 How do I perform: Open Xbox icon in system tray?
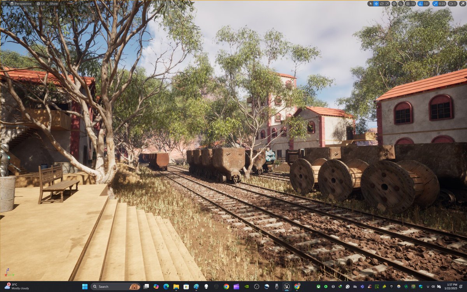click(318, 287)
